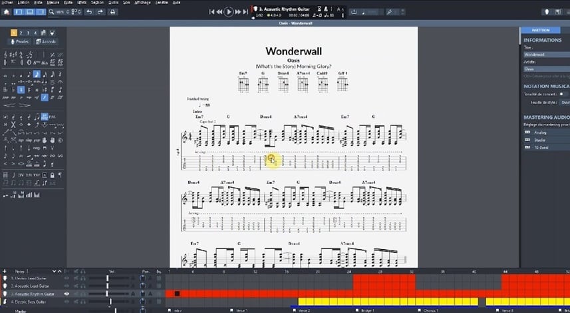Open the Accords chords button
This screenshot has height=313, width=570.
pos(46,41)
